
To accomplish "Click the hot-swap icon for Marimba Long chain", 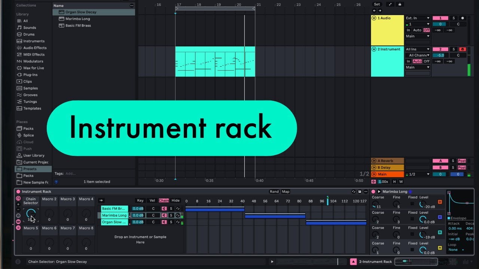I will [177, 215].
